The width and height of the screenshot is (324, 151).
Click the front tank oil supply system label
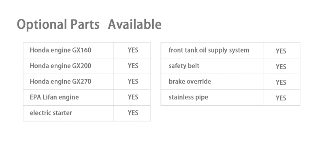coord(209,50)
